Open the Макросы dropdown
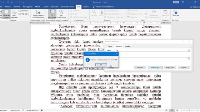Viewport: 200px width, 112px height. [x=165, y=14]
